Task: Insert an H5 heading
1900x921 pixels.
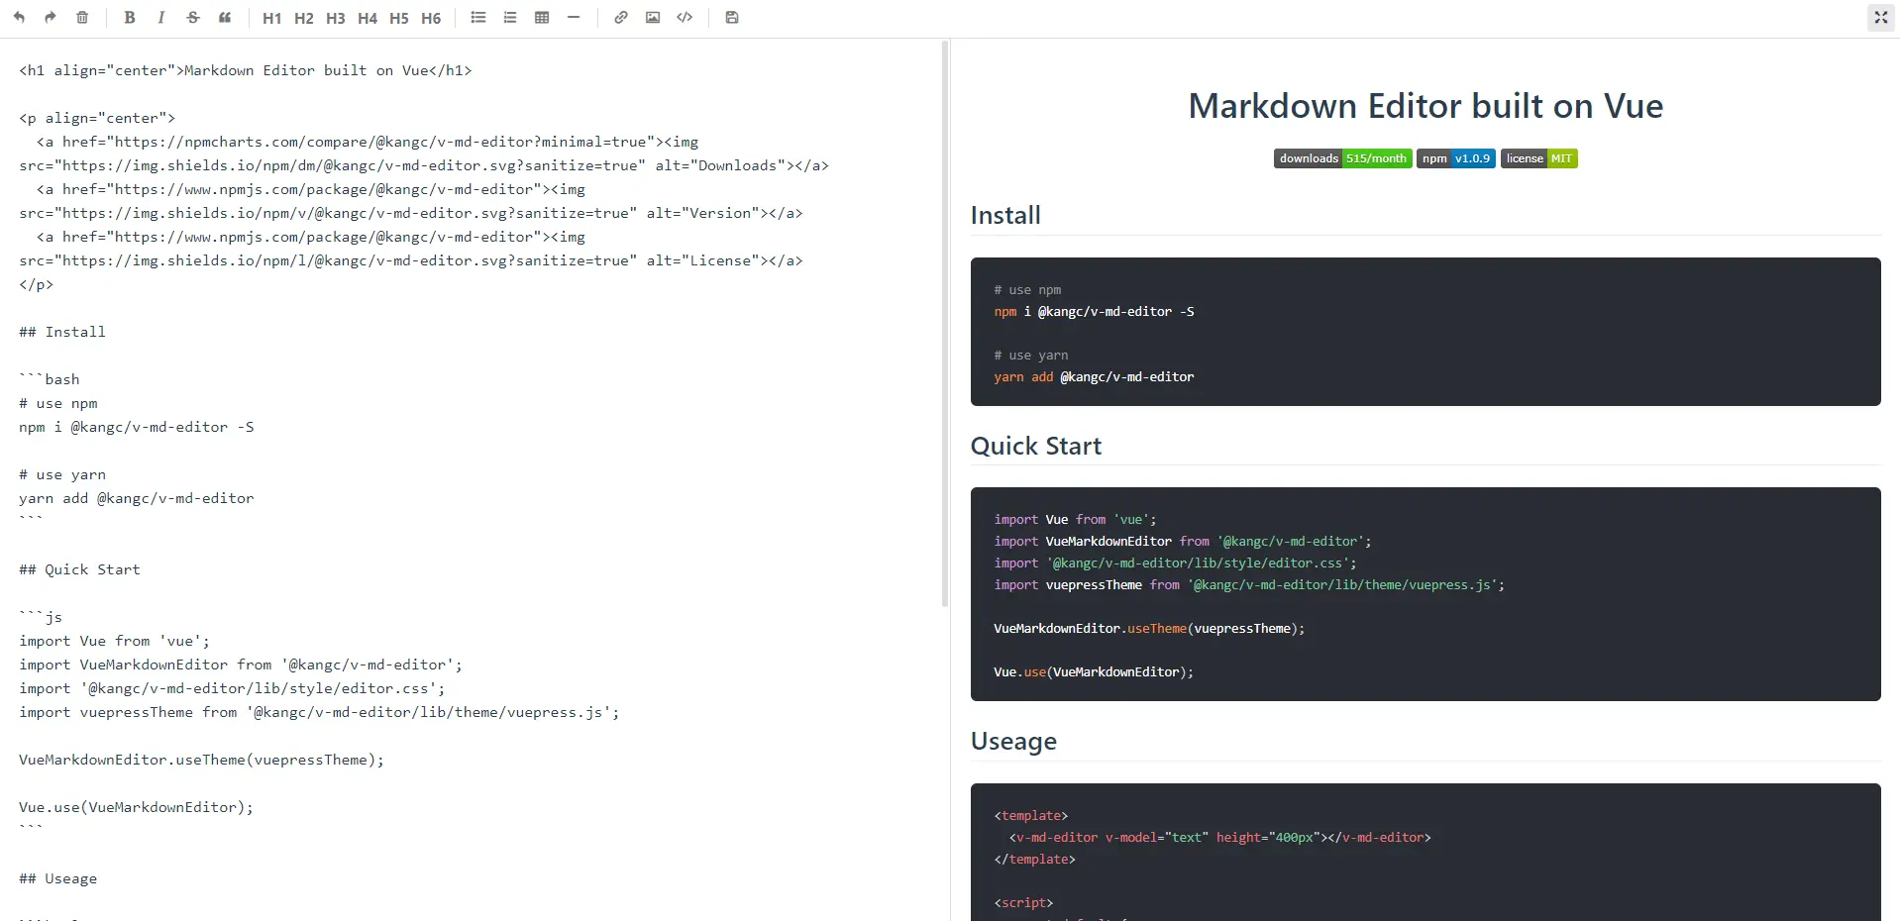Action: tap(399, 18)
